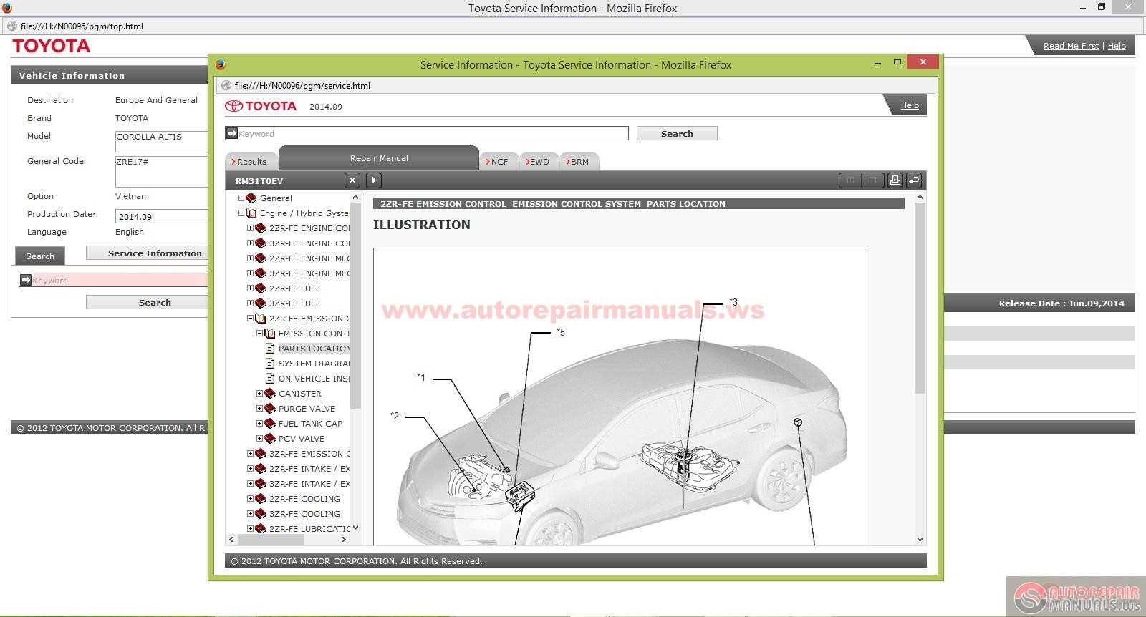This screenshot has height=617, width=1146.
Task: Click the book icon beside 3ZR-FE COOLING
Action: 261,514
